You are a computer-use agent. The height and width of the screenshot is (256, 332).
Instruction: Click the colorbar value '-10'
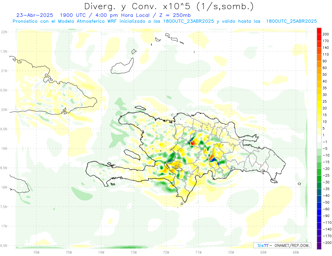point(326,155)
